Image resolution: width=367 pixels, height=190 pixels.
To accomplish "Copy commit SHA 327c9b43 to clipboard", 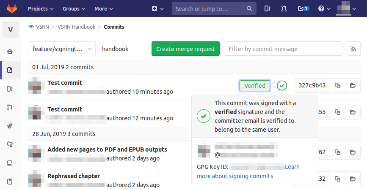I will coord(337,86).
